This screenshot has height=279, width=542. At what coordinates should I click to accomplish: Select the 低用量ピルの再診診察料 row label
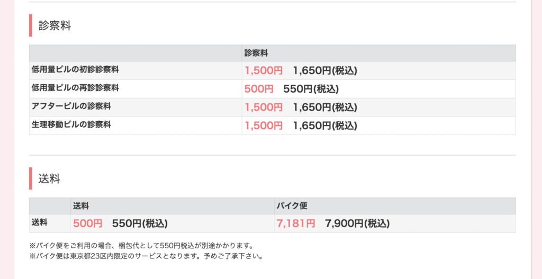coord(75,88)
